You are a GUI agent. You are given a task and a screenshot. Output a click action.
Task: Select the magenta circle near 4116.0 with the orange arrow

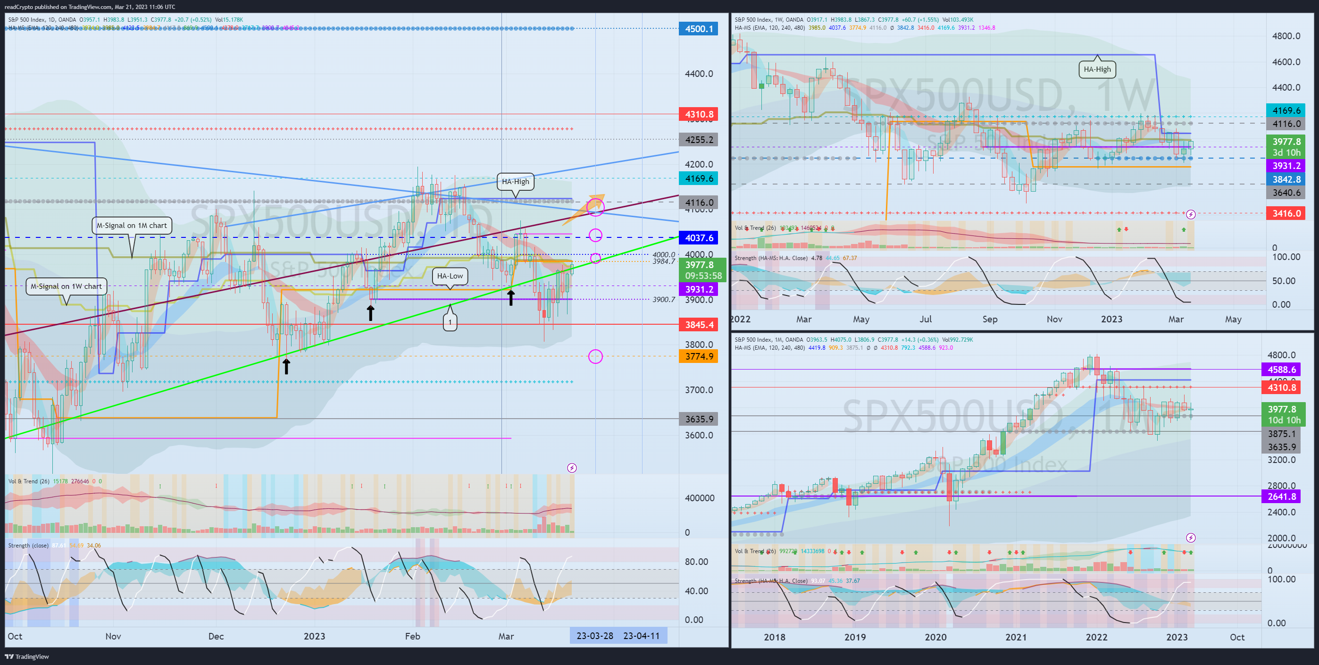coord(595,207)
